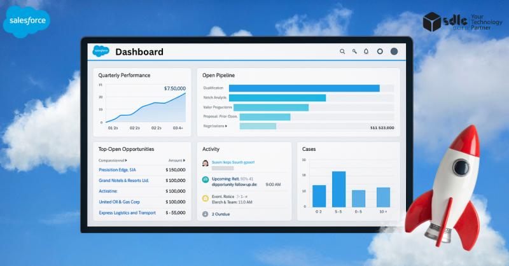Open Grand Notels & Resorts Ltd. link
The width and height of the screenshot is (509, 266).
pyautogui.click(x=123, y=180)
